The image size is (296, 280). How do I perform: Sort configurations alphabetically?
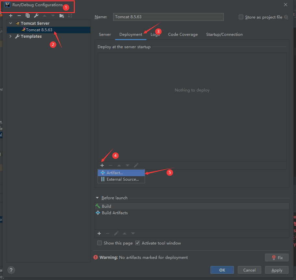(70, 16)
